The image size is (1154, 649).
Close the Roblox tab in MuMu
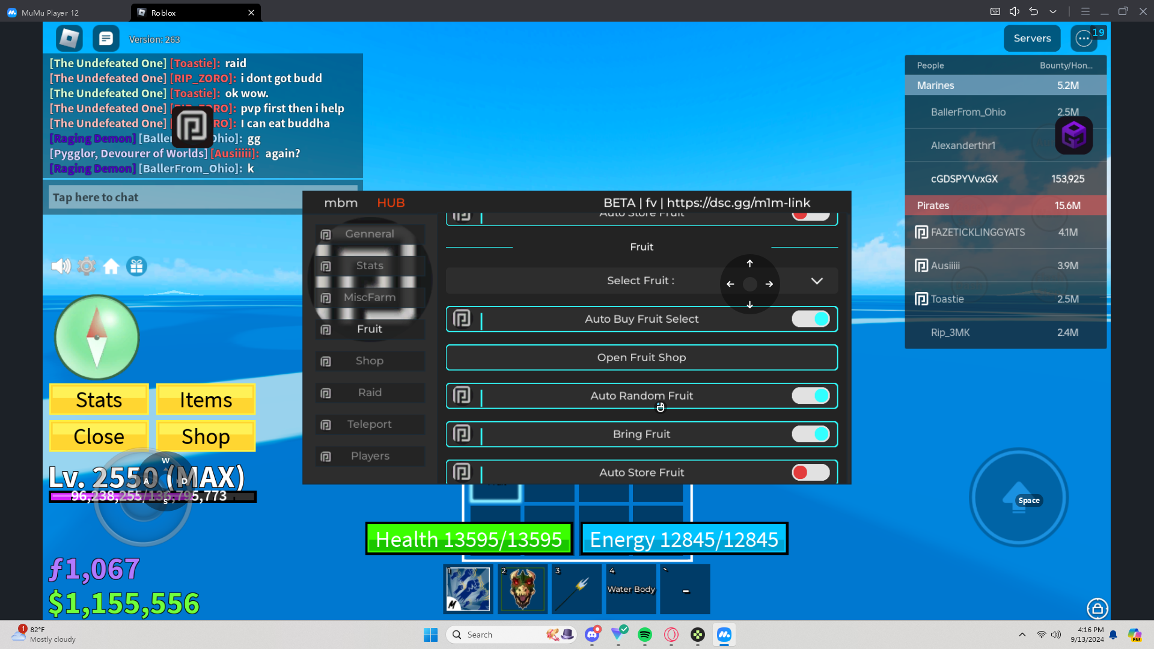(x=251, y=13)
